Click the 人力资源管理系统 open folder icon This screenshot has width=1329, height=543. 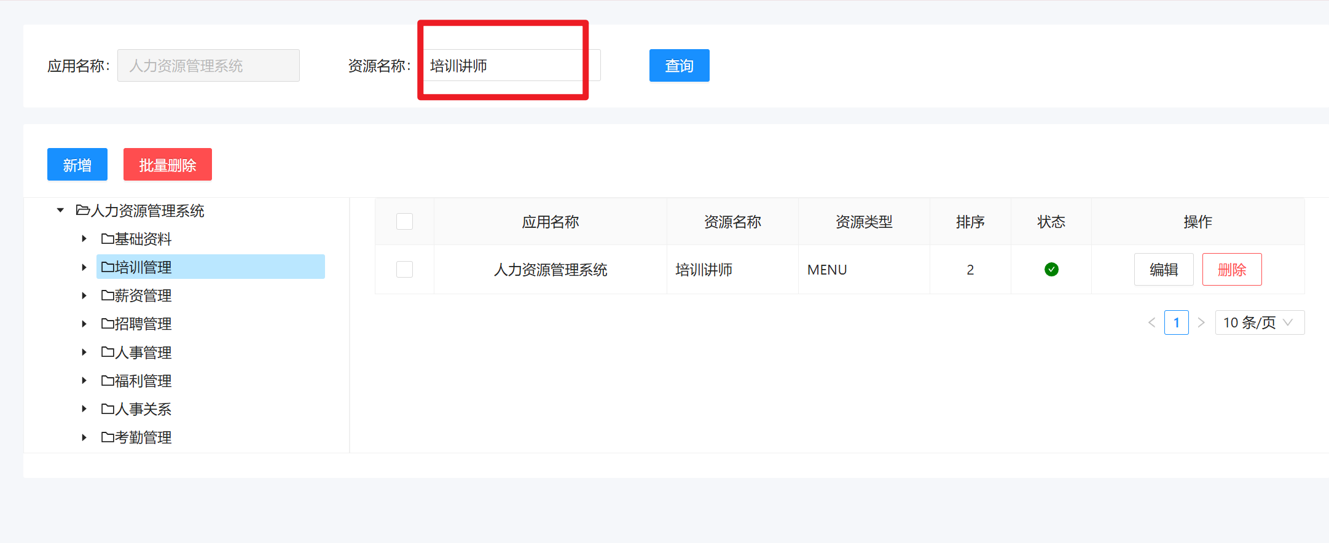(82, 211)
